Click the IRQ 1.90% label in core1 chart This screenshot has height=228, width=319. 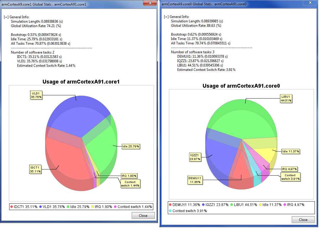(x=129, y=176)
